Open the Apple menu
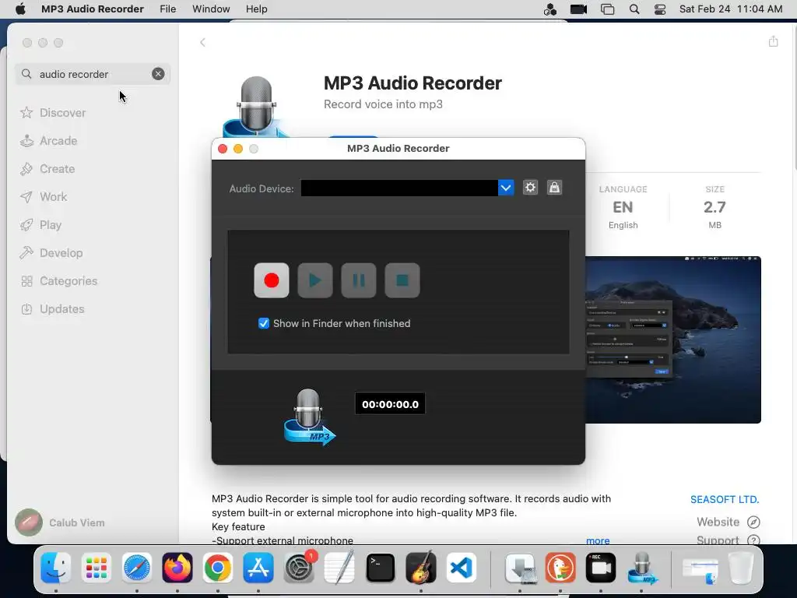Screen dimensions: 797x598 click(20, 9)
